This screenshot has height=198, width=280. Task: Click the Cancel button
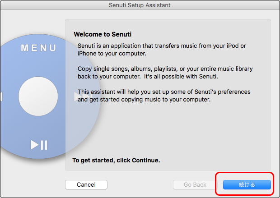(x=86, y=184)
